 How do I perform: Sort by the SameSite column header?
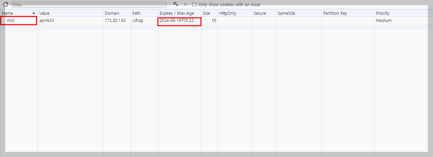tap(299, 13)
